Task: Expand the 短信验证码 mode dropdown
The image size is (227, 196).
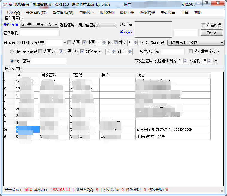Action: (222, 43)
